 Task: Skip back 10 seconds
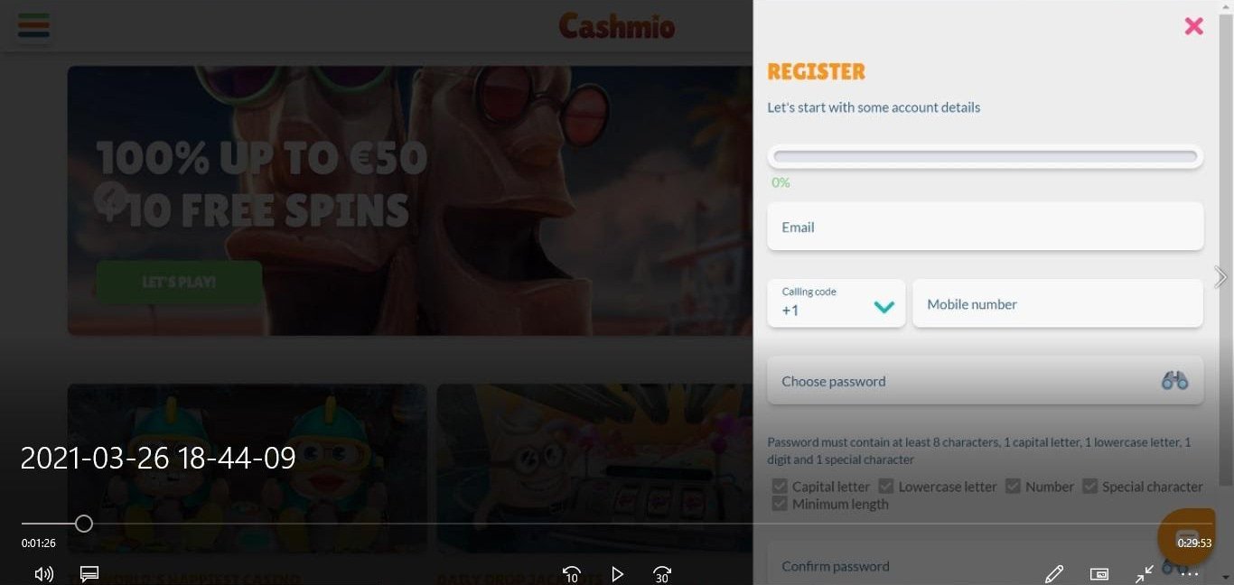click(x=571, y=574)
